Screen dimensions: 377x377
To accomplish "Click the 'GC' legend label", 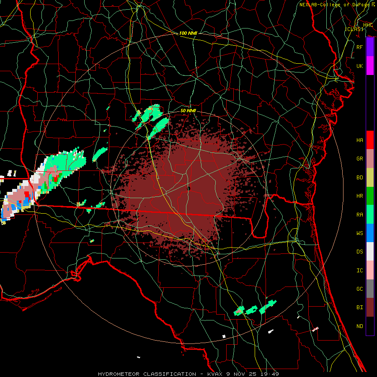I will 359,289.
